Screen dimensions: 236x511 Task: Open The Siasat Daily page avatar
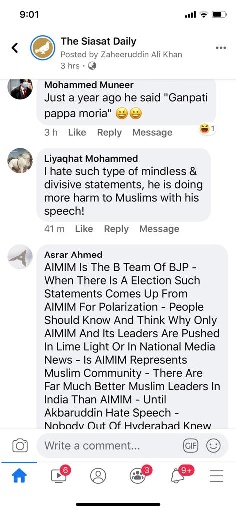[43, 48]
